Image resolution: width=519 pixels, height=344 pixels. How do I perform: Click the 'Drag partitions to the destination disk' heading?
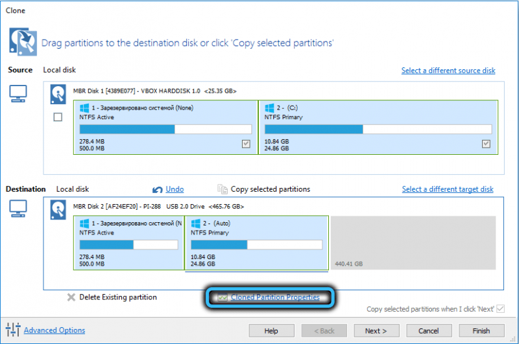187,43
